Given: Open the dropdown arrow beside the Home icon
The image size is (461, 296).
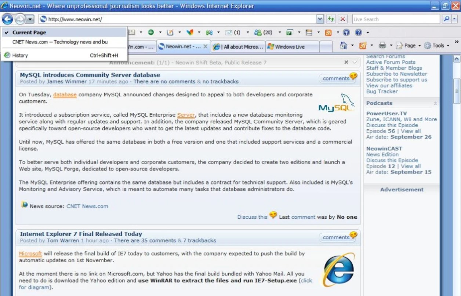Looking at the screenshot, I should (x=352, y=45).
